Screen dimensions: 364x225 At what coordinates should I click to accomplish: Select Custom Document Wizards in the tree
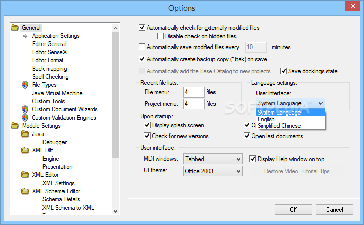click(x=65, y=109)
